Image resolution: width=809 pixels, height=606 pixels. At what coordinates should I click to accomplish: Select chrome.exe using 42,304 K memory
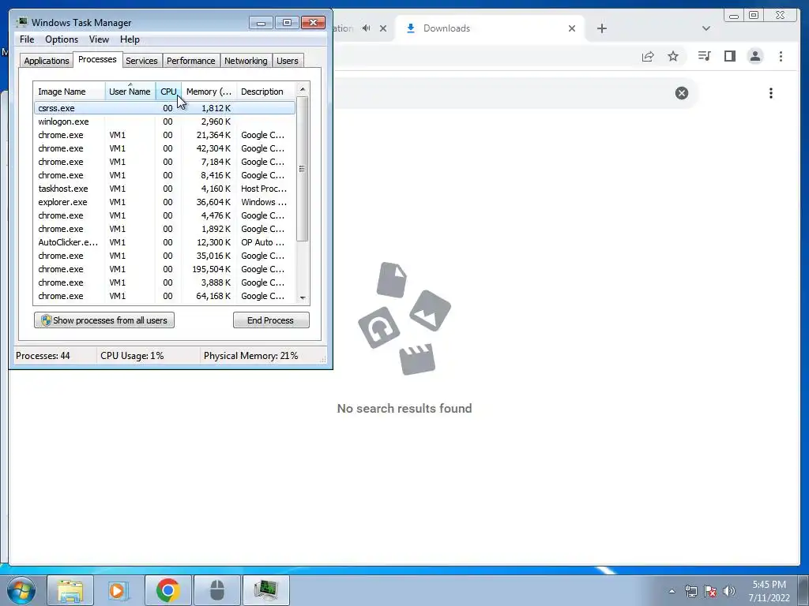tap(164, 148)
